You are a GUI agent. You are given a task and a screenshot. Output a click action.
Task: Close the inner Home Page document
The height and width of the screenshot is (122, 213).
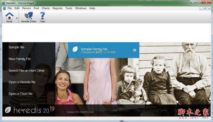[x=209, y=9]
